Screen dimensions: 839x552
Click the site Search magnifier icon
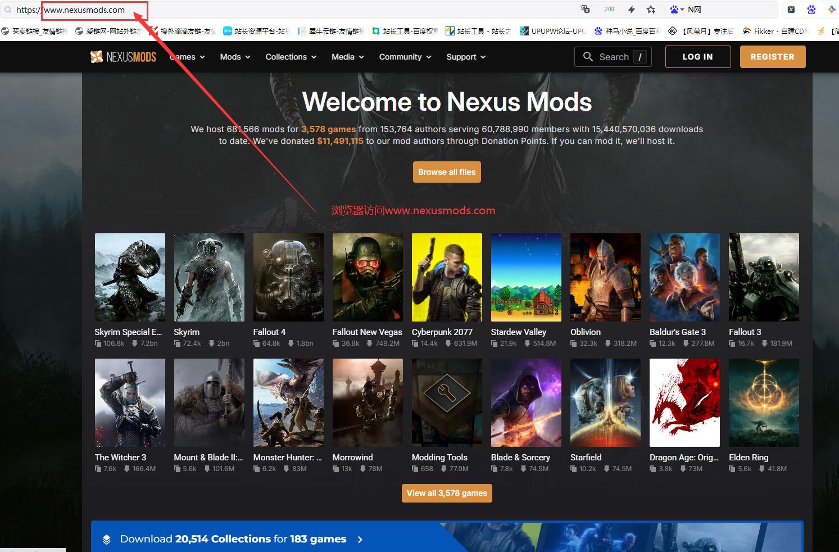click(x=588, y=57)
